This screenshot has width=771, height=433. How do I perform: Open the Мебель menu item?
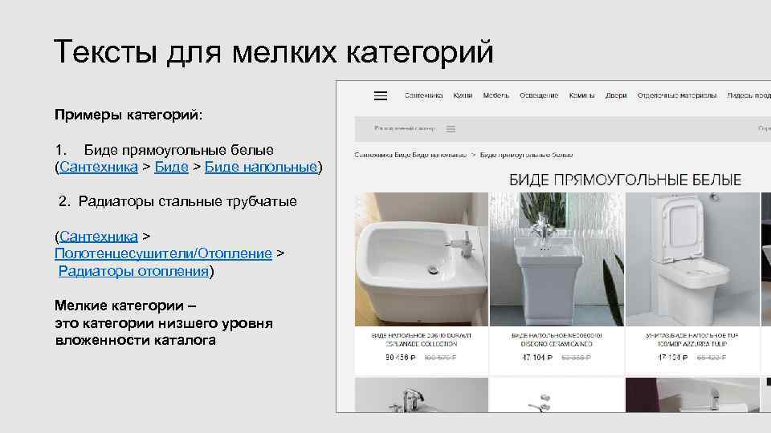click(x=496, y=95)
